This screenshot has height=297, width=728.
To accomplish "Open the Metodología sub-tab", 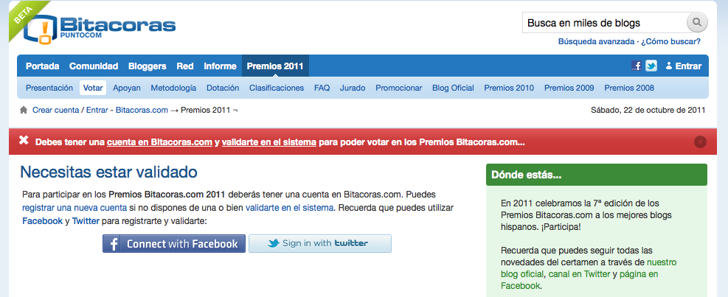I will (x=173, y=88).
